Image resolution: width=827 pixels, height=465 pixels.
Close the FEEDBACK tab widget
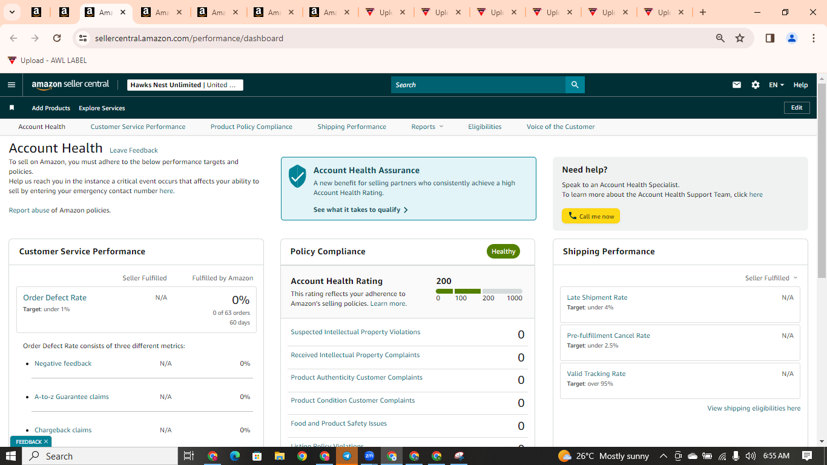(x=46, y=441)
